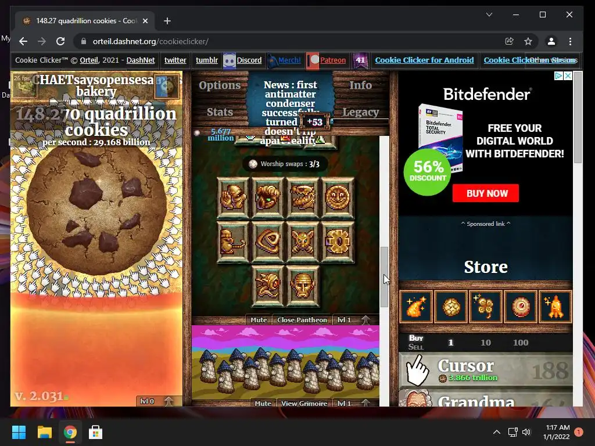Select the tentacled eye god icon
Viewport: 595px width, 446px height.
(x=268, y=286)
